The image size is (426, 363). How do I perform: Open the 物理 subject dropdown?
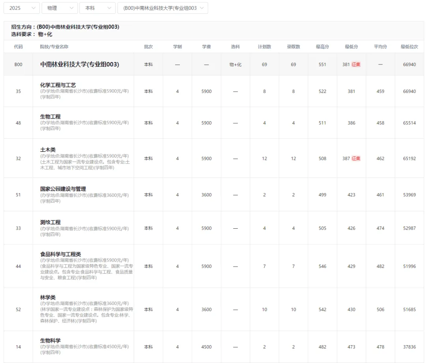(x=60, y=8)
